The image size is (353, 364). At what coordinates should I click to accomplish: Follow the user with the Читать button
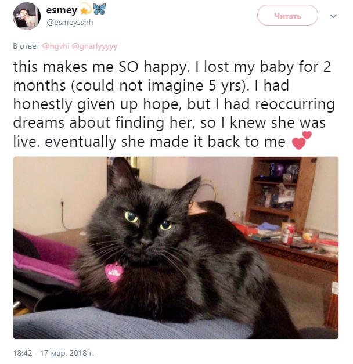click(x=287, y=15)
